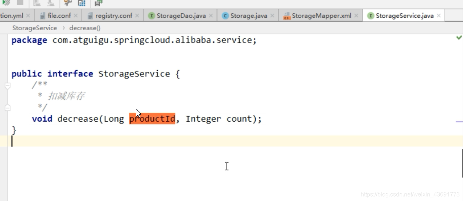This screenshot has height=201, width=463.
Task: Switch to the registry.conf tab
Action: (x=113, y=16)
